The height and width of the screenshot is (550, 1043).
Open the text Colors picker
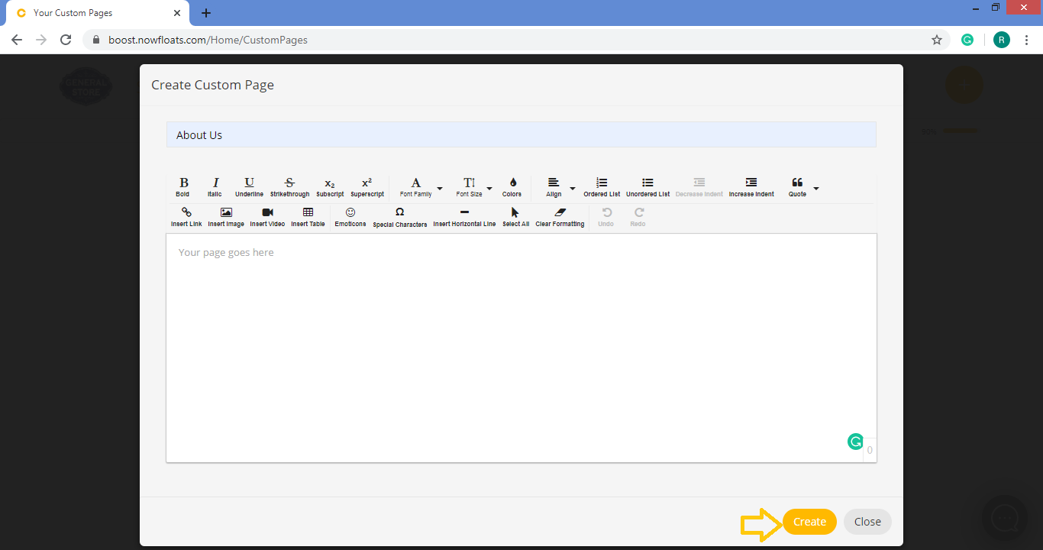512,186
